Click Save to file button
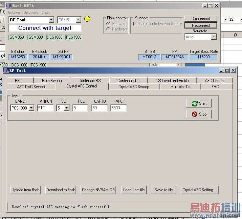This screenshot has height=219, width=242. pos(163,190)
